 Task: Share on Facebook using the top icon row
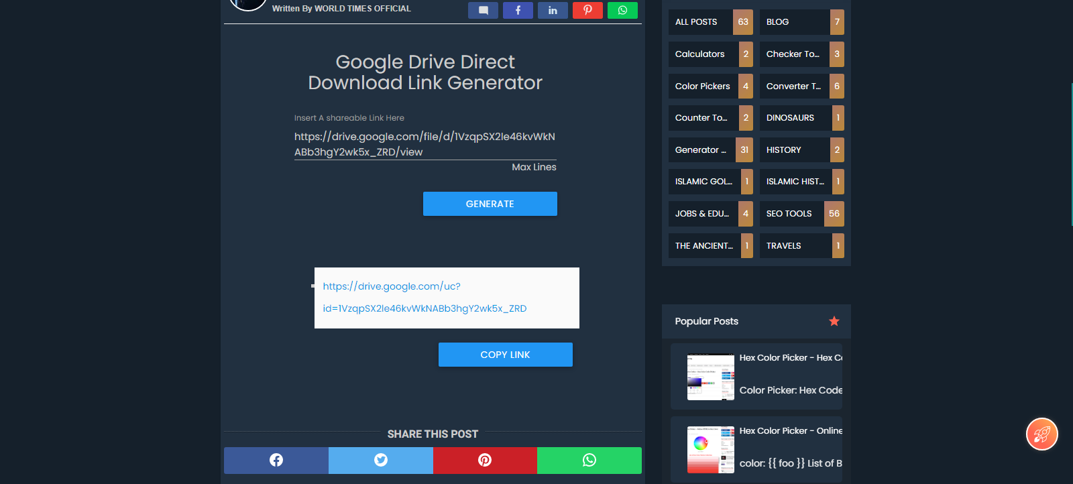coord(518,10)
